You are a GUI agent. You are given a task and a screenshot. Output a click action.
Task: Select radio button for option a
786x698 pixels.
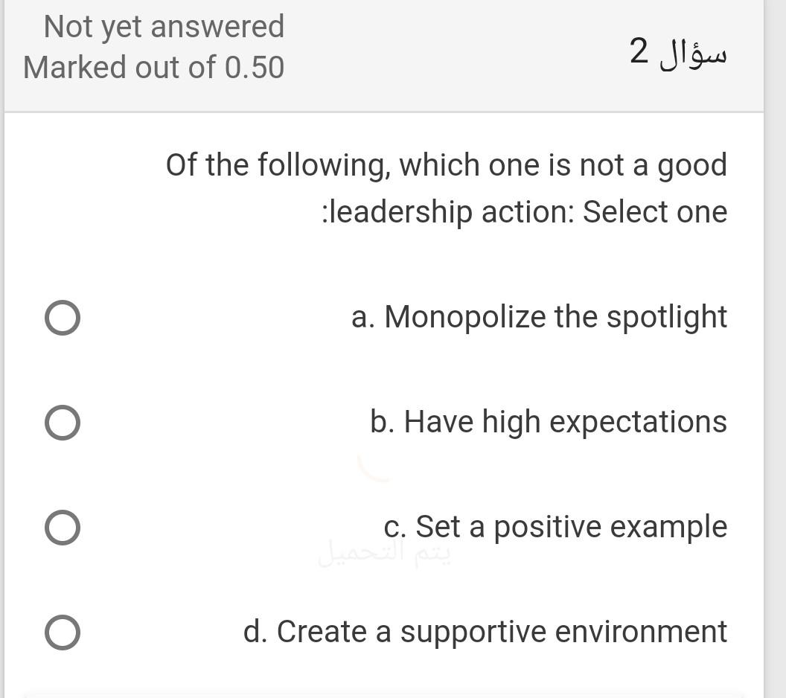63,317
